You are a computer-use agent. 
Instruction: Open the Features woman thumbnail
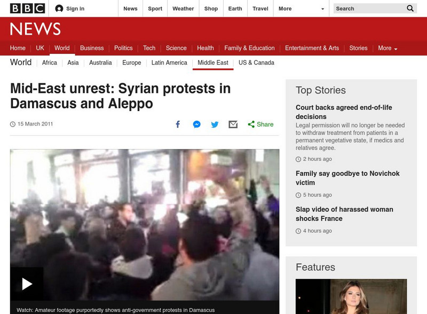(x=351, y=296)
